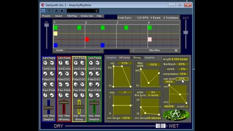Enable the R read automation button
The image size is (233, 131).
click(56, 11)
